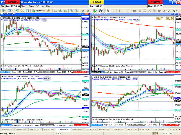Click the New Order button
This screenshot has width=181, height=135.
click(39, 11)
